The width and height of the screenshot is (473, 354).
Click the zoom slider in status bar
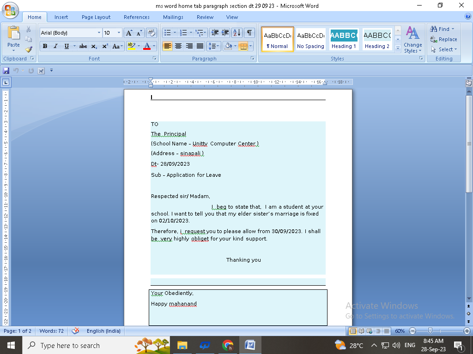(x=430, y=331)
